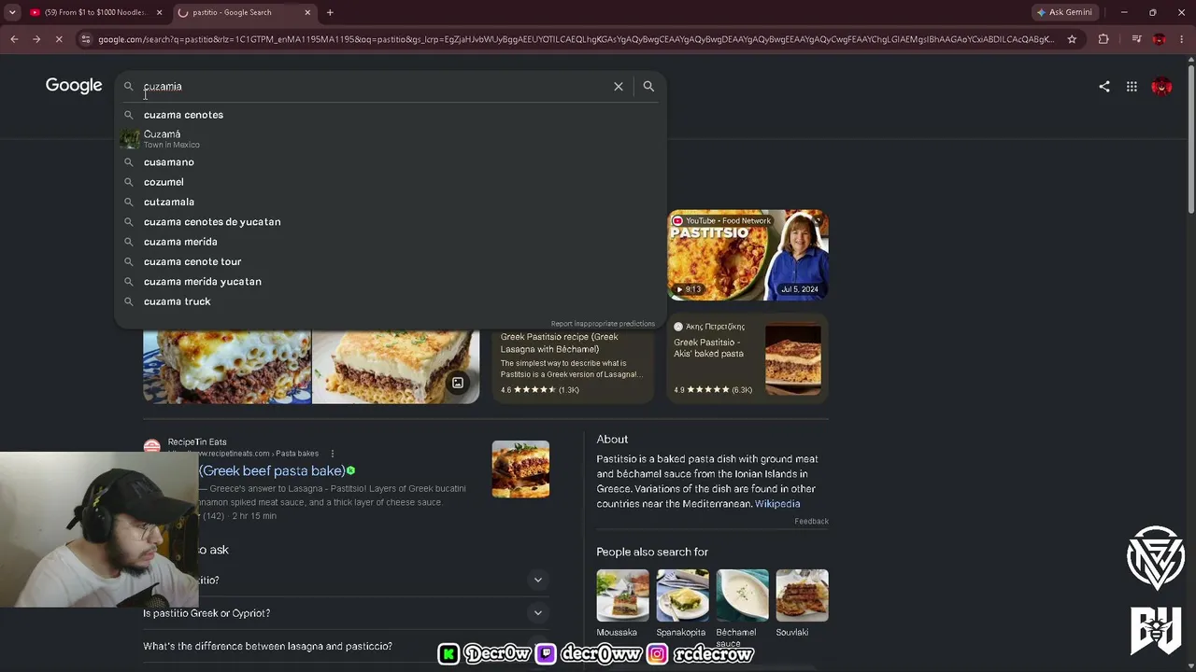Clear the search box with the X icon

[x=618, y=86]
